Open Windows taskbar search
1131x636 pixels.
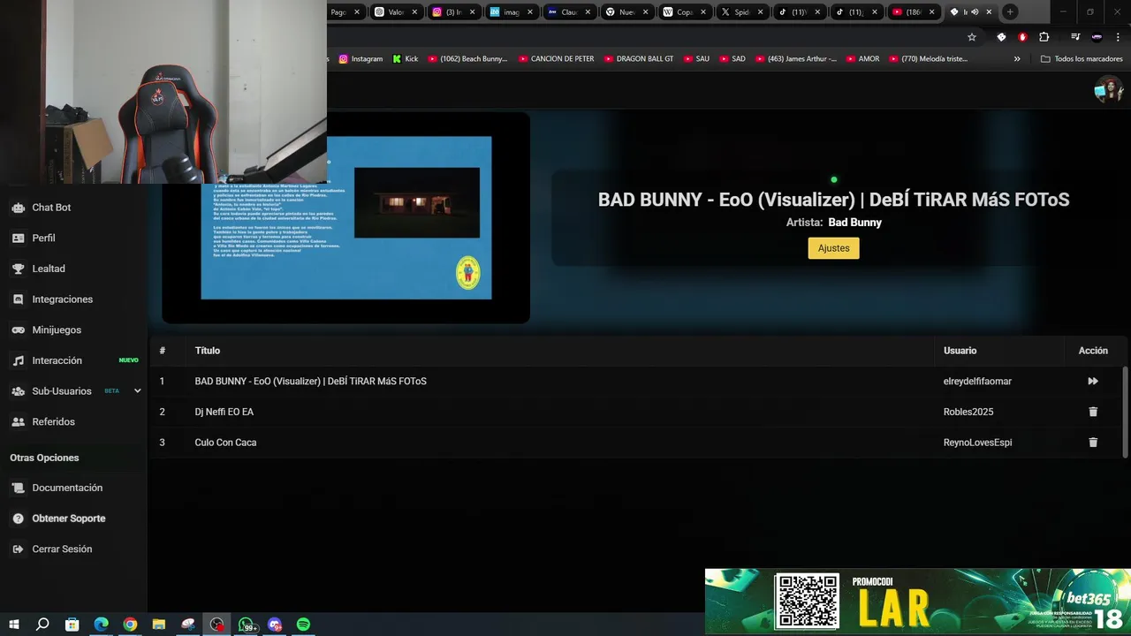click(x=42, y=625)
